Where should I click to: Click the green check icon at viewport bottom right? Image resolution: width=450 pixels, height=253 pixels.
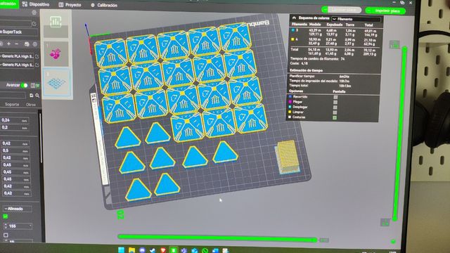point(393,242)
